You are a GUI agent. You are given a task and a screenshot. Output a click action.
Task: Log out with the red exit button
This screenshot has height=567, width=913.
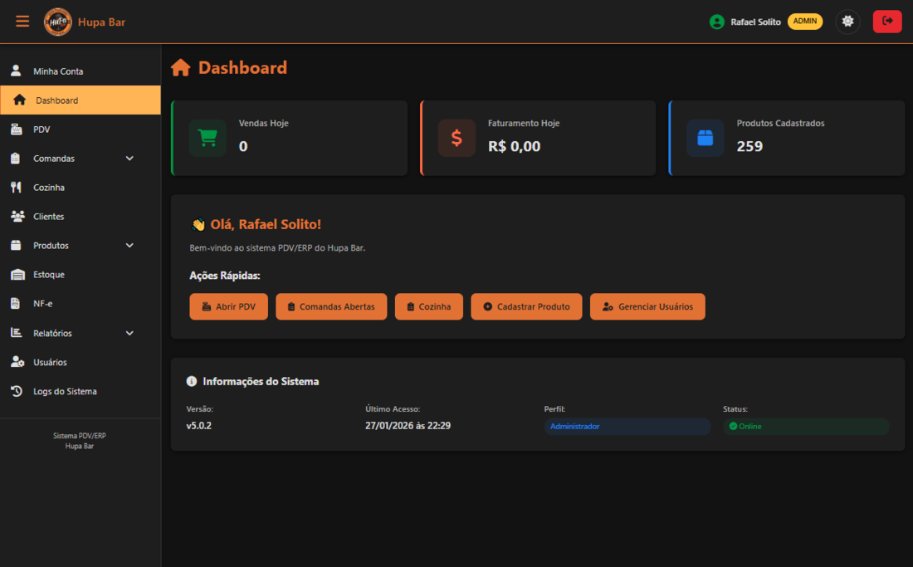click(x=886, y=22)
